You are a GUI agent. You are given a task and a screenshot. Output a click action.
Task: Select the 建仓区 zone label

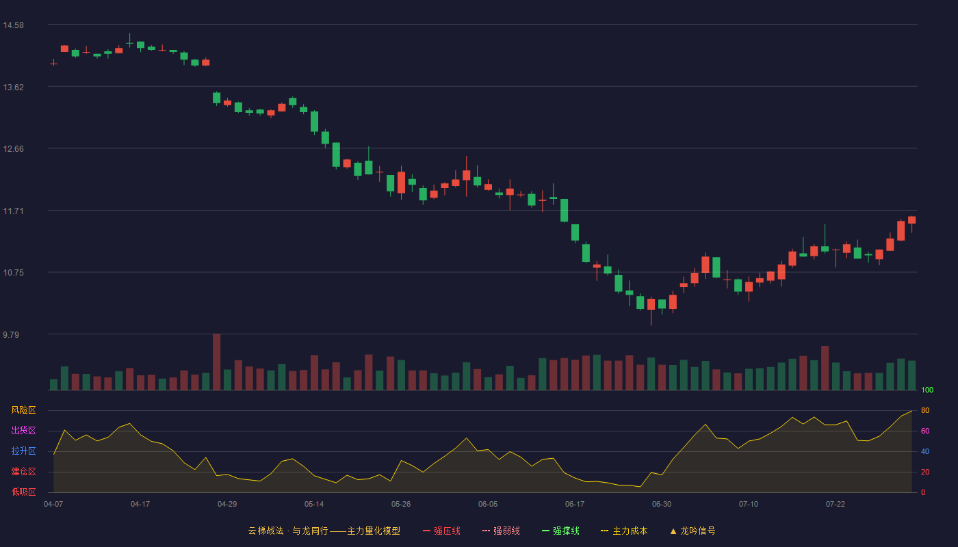(23, 472)
